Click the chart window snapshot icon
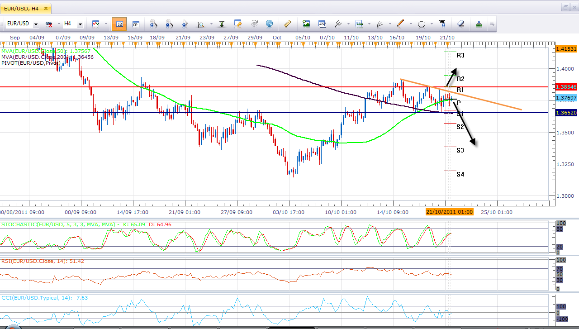Screen dimensions: 579x329 pyautogui.click(x=322, y=24)
